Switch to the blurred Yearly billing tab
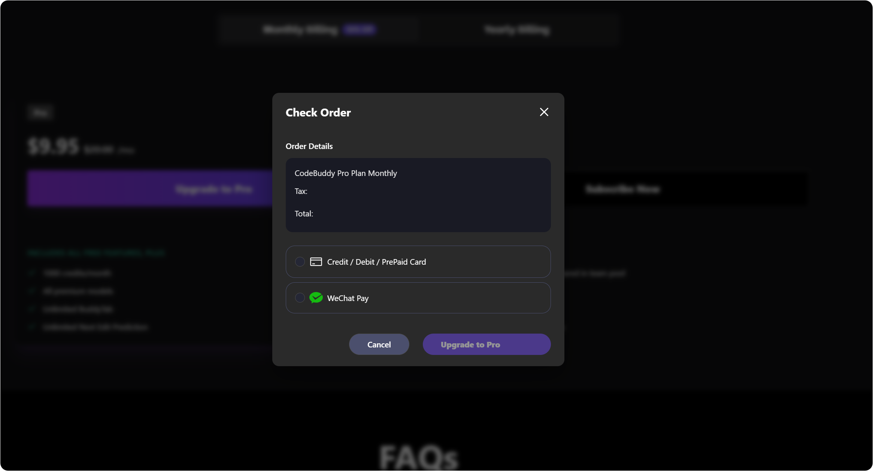 coord(517,30)
